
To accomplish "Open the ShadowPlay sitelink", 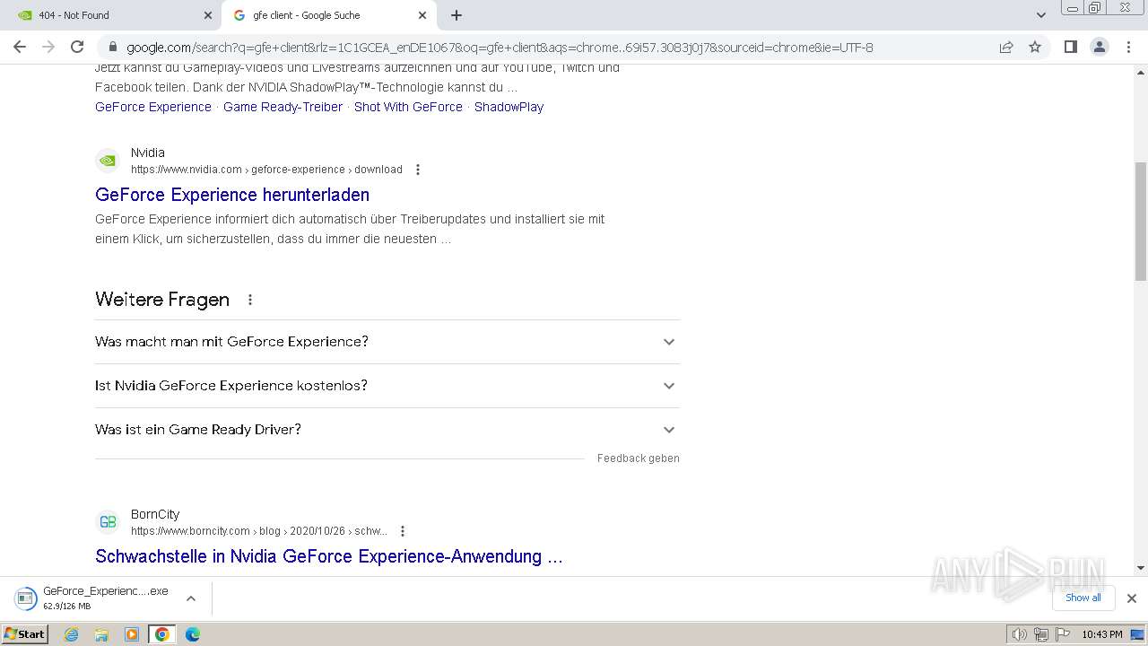I will tap(509, 107).
